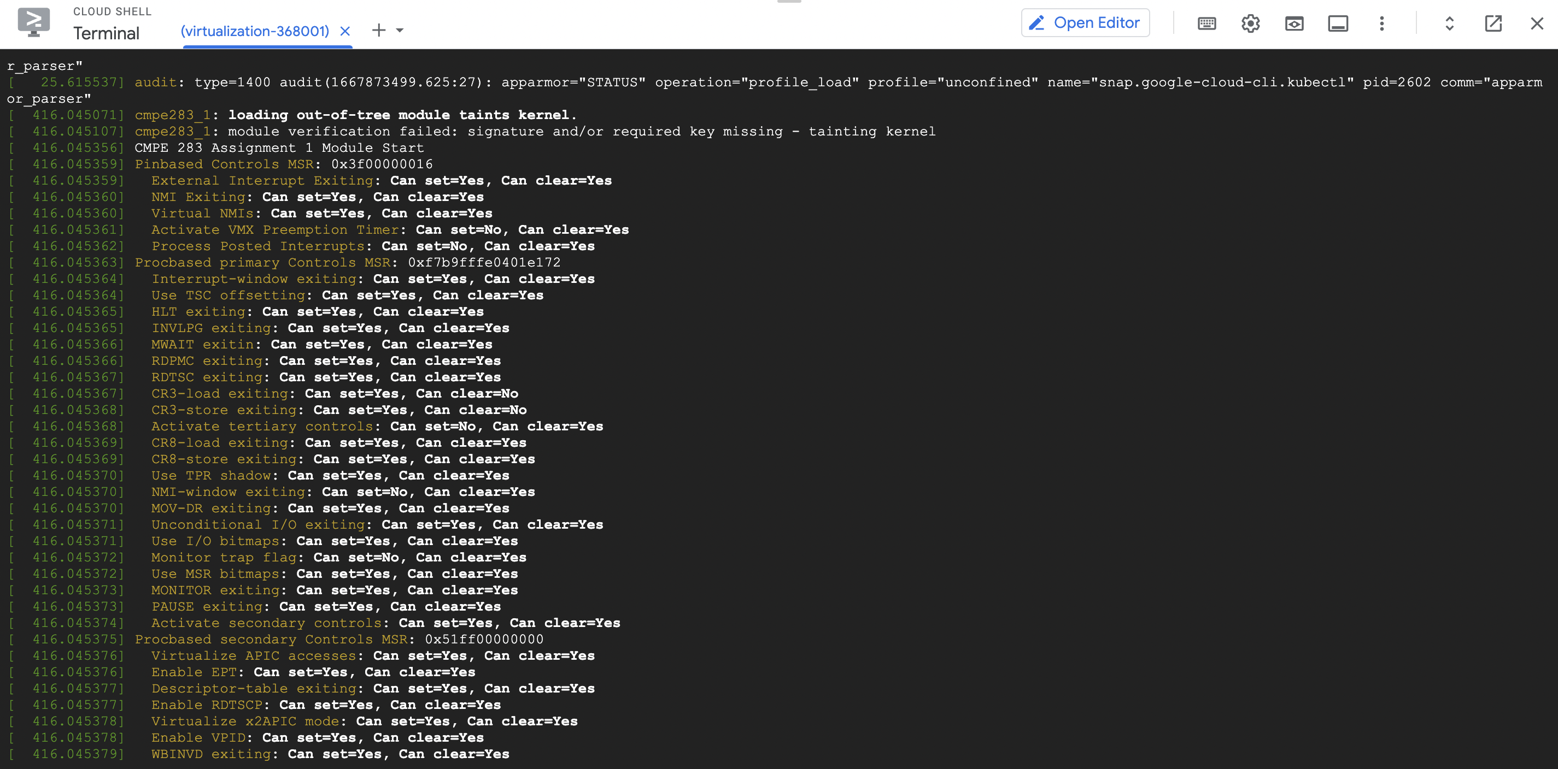Image resolution: width=1558 pixels, height=769 pixels.
Task: Click the Open Editor button
Action: pyautogui.click(x=1085, y=22)
